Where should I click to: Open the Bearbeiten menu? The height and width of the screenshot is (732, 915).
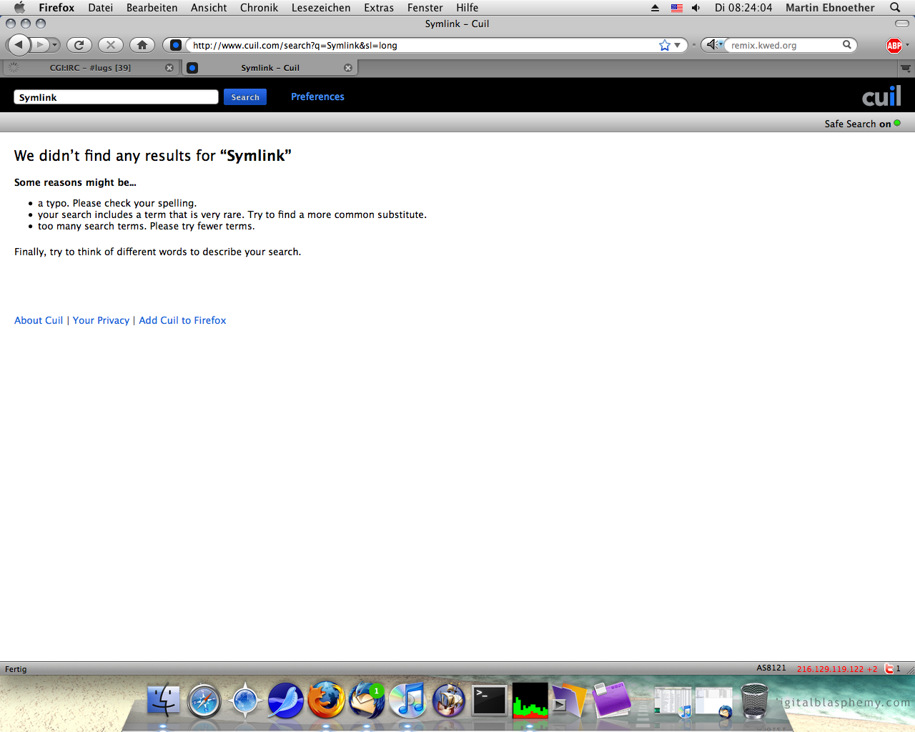pyautogui.click(x=152, y=7)
